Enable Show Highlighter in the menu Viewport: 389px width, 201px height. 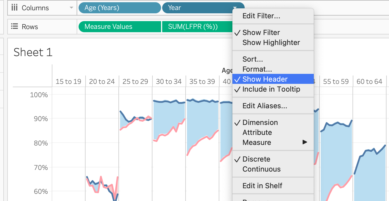pos(271,42)
